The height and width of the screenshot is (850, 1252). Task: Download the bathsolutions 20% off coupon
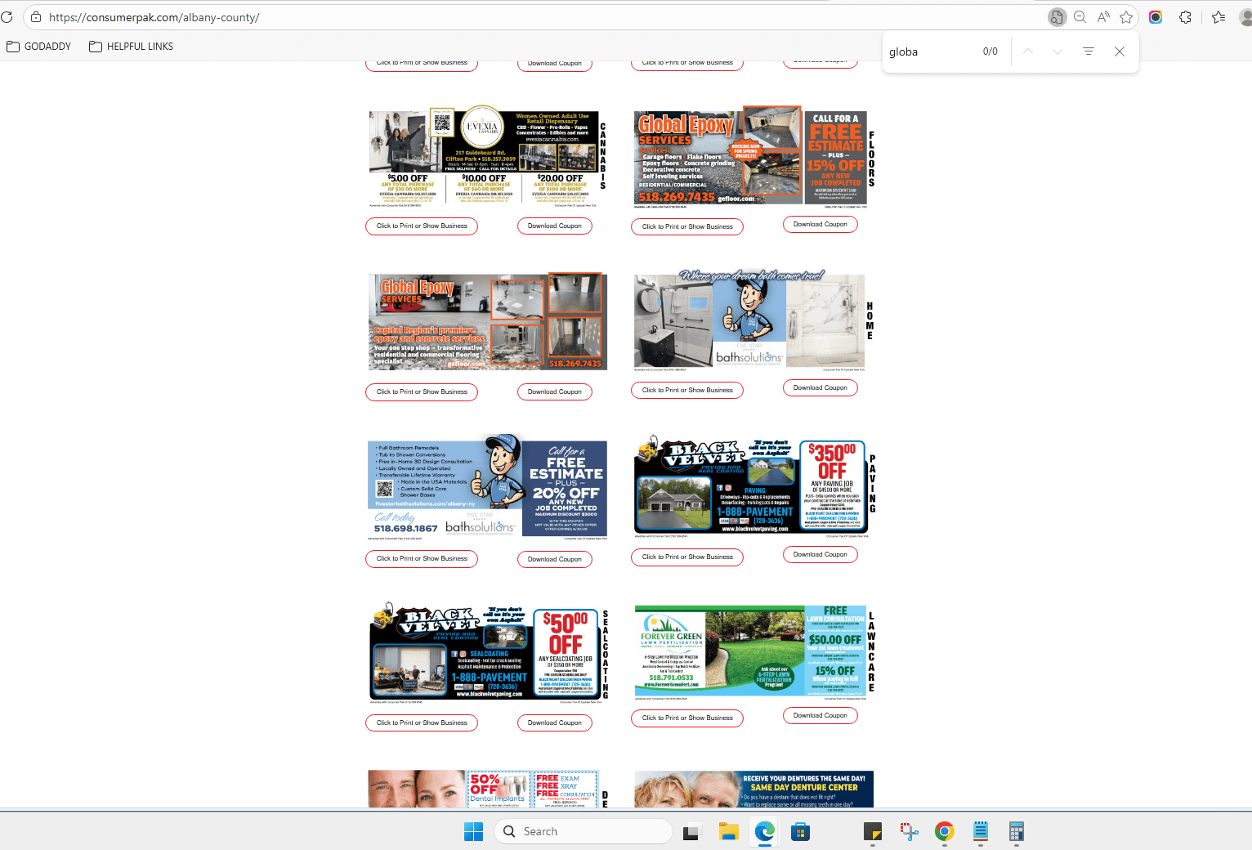(x=555, y=559)
